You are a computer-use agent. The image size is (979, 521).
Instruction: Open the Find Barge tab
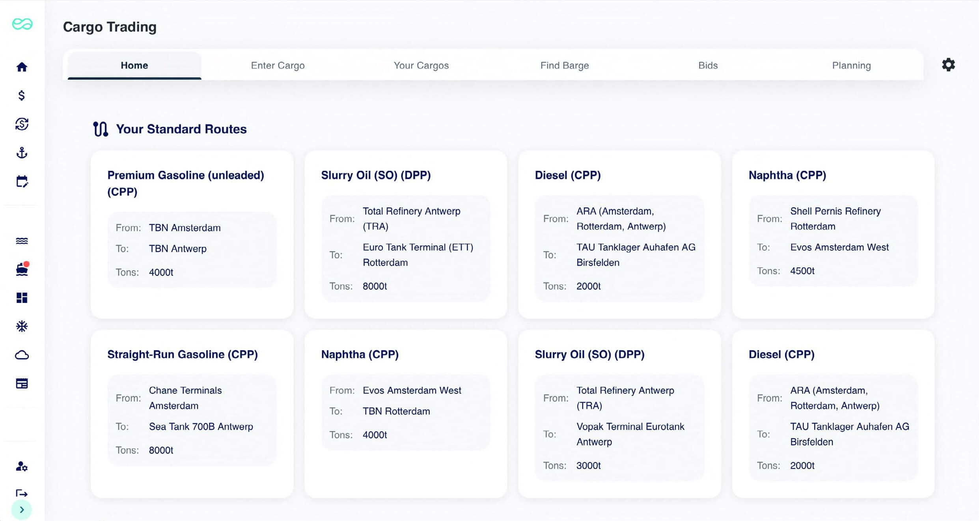tap(565, 65)
